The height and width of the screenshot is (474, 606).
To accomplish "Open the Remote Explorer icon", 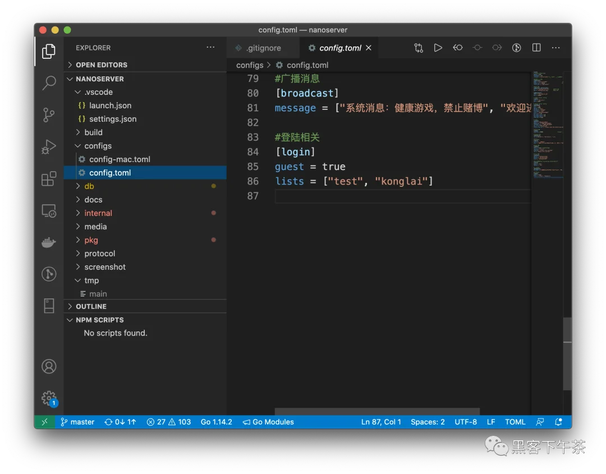I will (x=49, y=211).
